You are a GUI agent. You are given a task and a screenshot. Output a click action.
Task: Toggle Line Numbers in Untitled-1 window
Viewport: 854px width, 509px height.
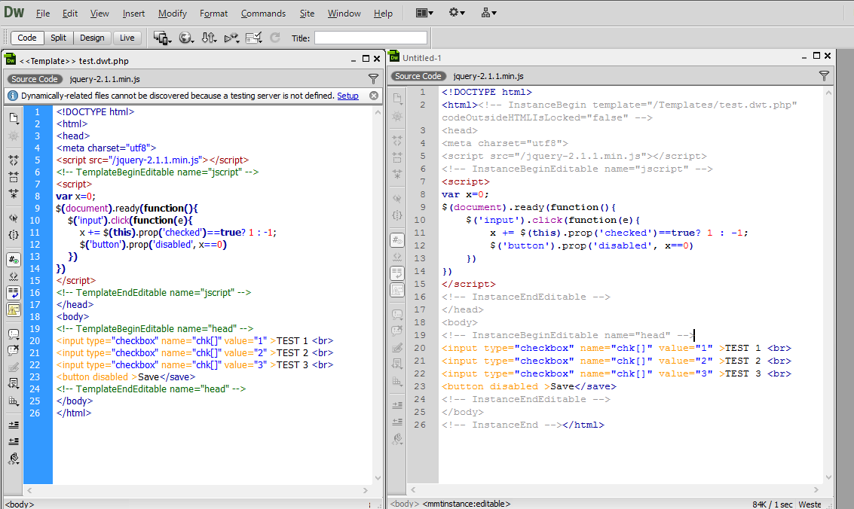(x=397, y=239)
